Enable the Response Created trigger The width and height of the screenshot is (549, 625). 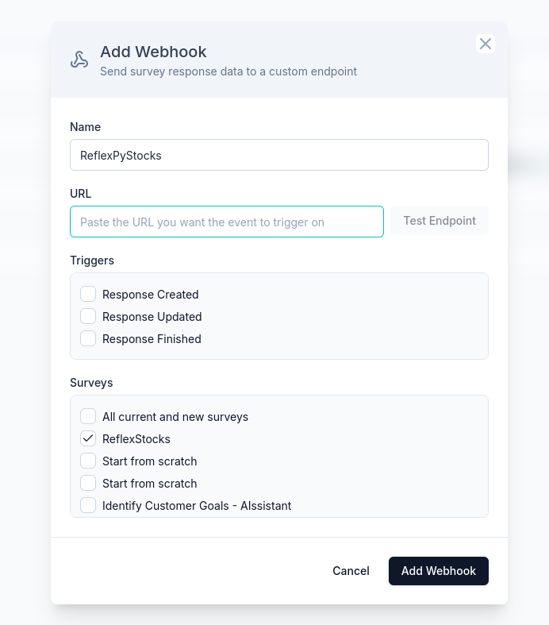(x=88, y=294)
